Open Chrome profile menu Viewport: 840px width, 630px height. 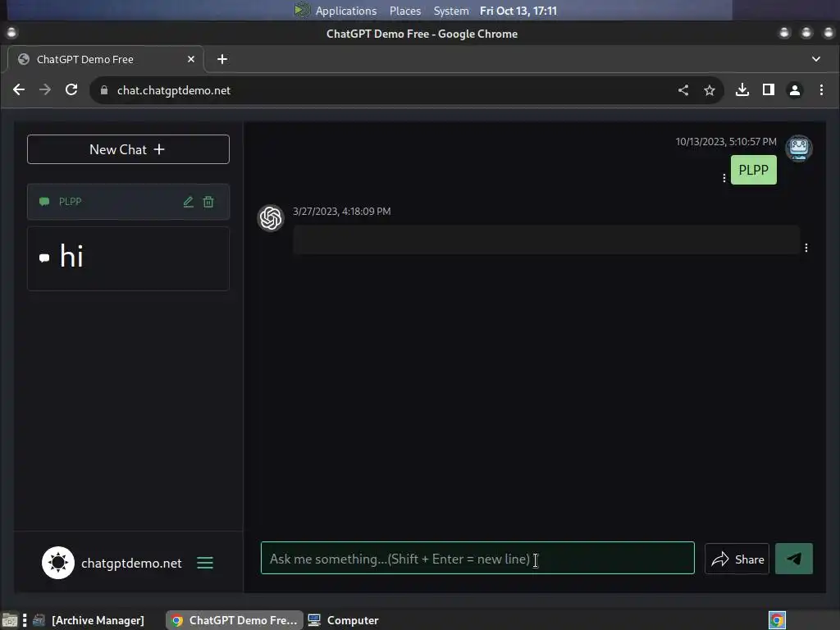coord(794,90)
